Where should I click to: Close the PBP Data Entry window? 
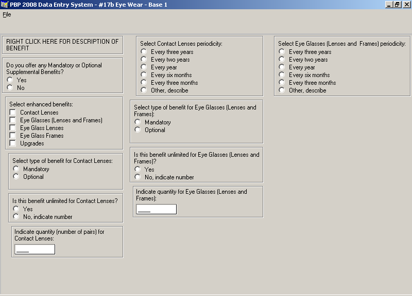tap(406, 5)
